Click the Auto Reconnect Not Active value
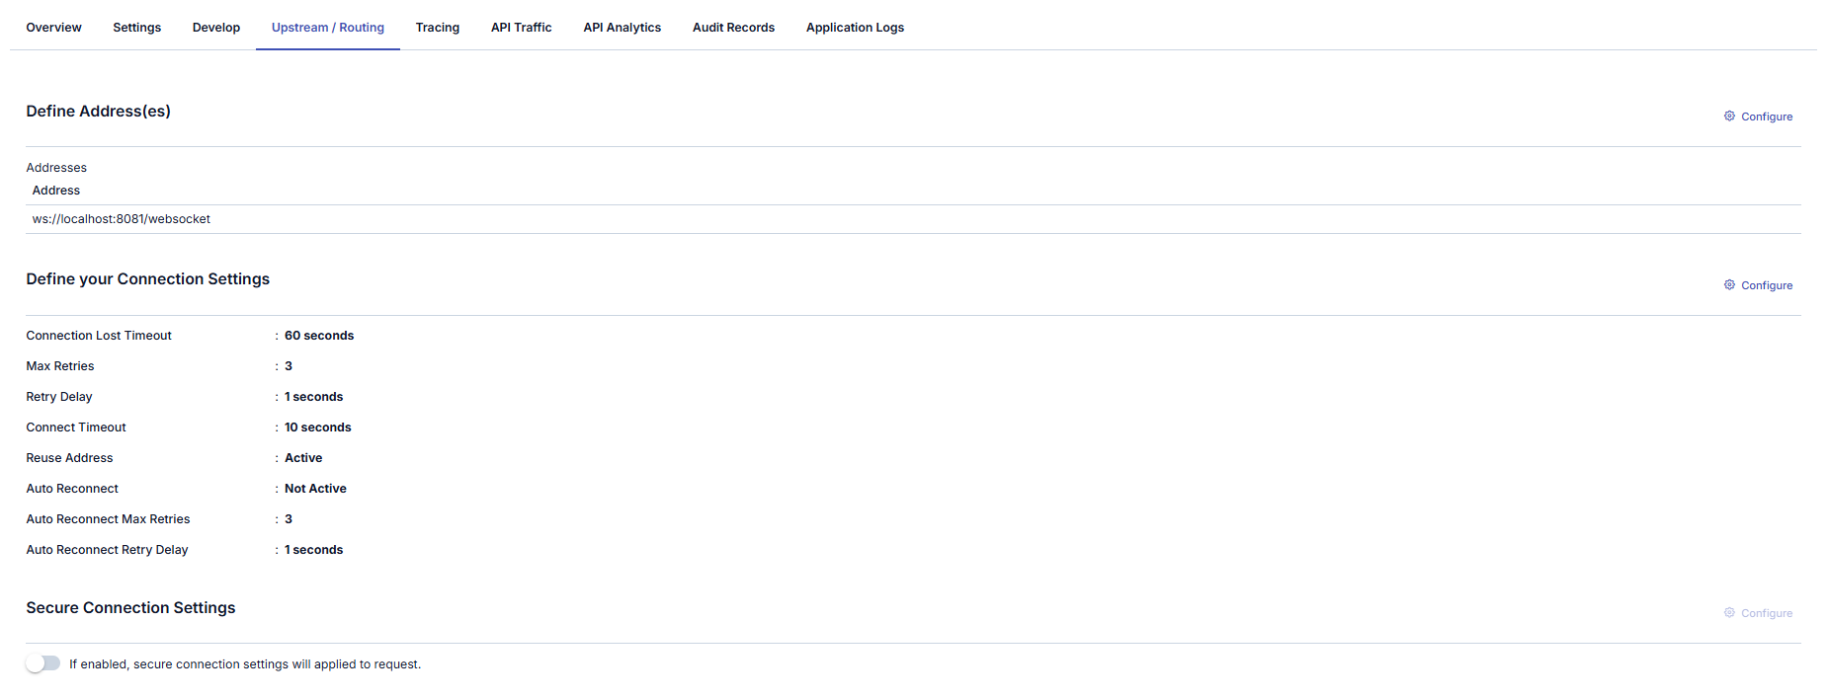 pos(315,489)
